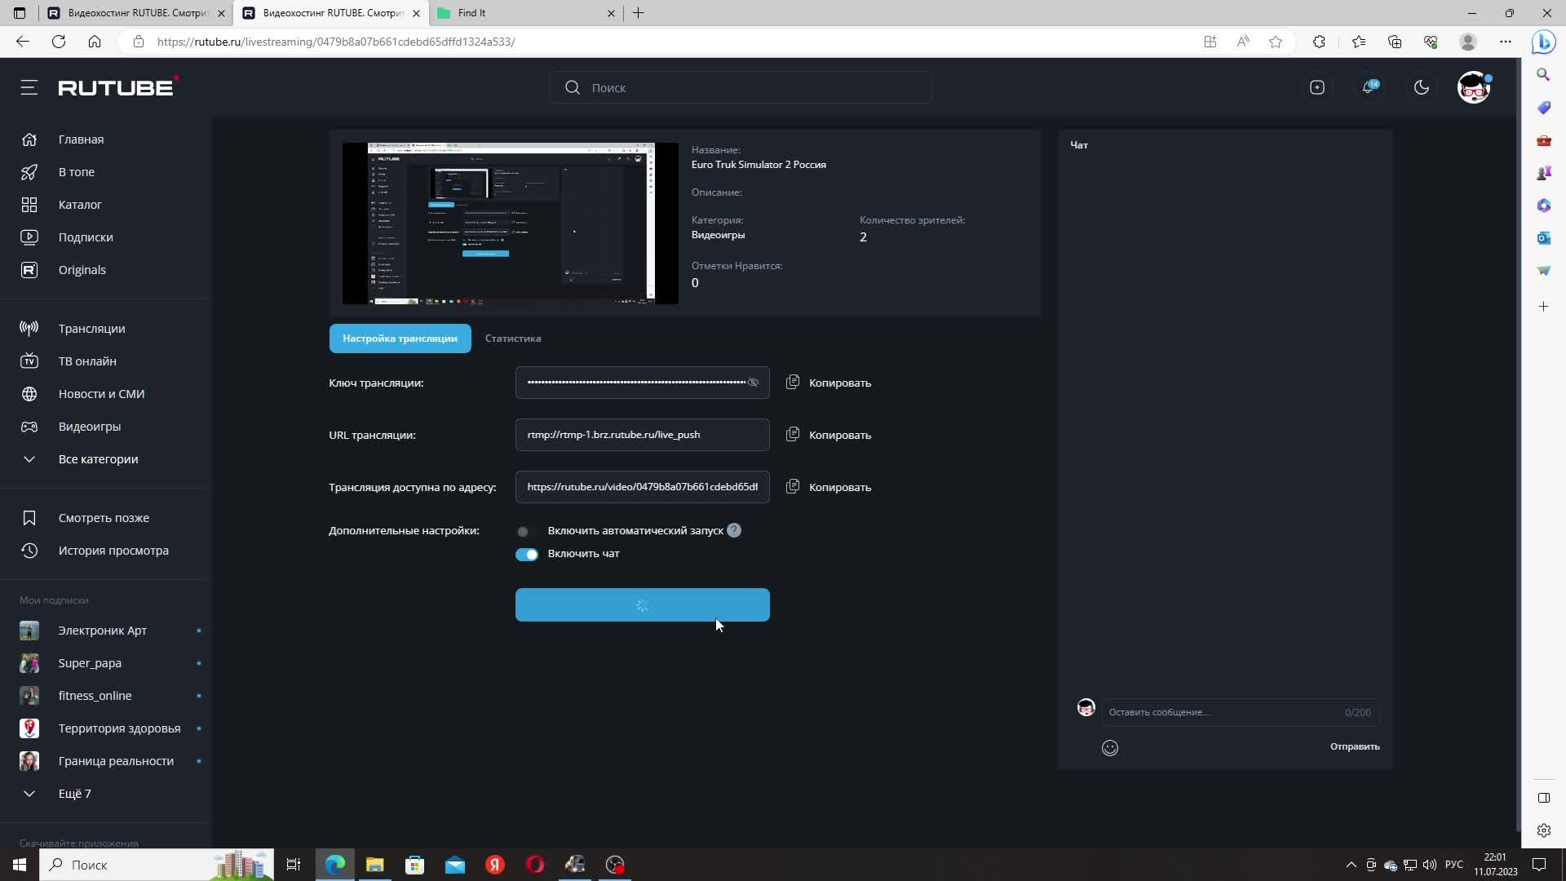This screenshot has width=1566, height=881.
Task: Click the copy icon for the stream key
Action: 792,383
